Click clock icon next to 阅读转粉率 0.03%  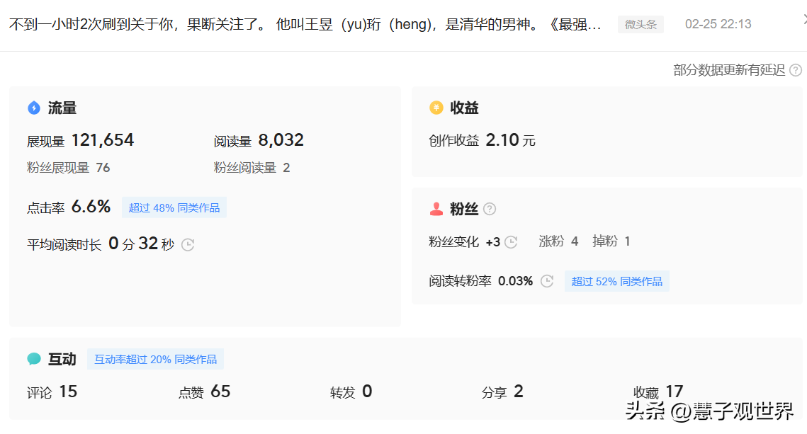(547, 281)
